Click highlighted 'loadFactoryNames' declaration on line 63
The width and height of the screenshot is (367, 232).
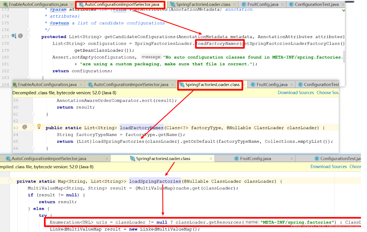[x=142, y=128]
